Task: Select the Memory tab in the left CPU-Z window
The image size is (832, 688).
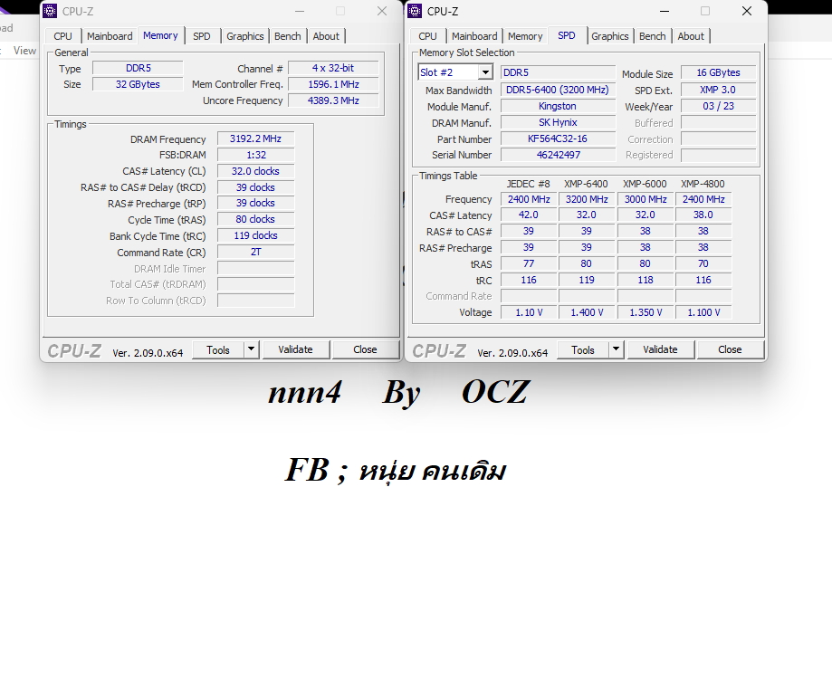Action: pos(160,35)
